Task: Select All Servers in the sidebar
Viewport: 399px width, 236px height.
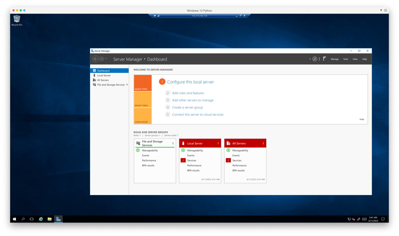Action: pyautogui.click(x=109, y=80)
